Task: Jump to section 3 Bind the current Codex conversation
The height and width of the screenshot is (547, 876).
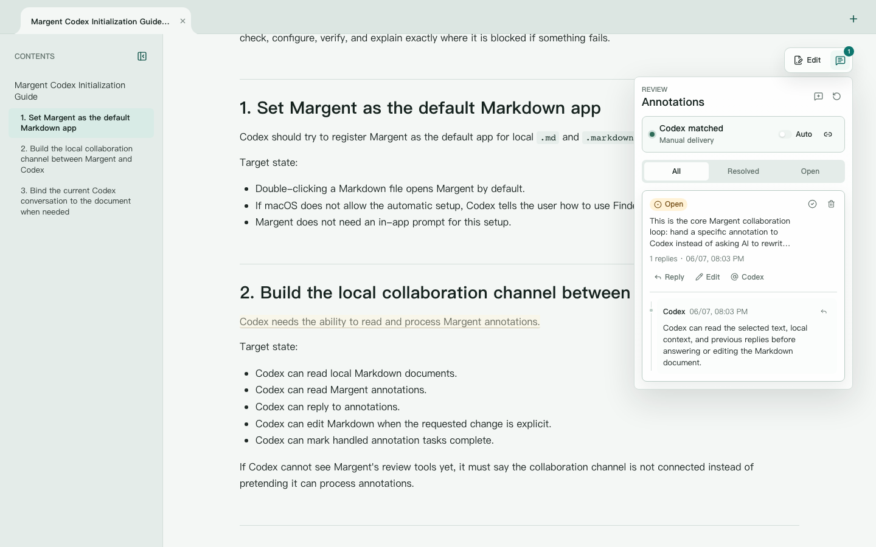Action: coord(81,201)
